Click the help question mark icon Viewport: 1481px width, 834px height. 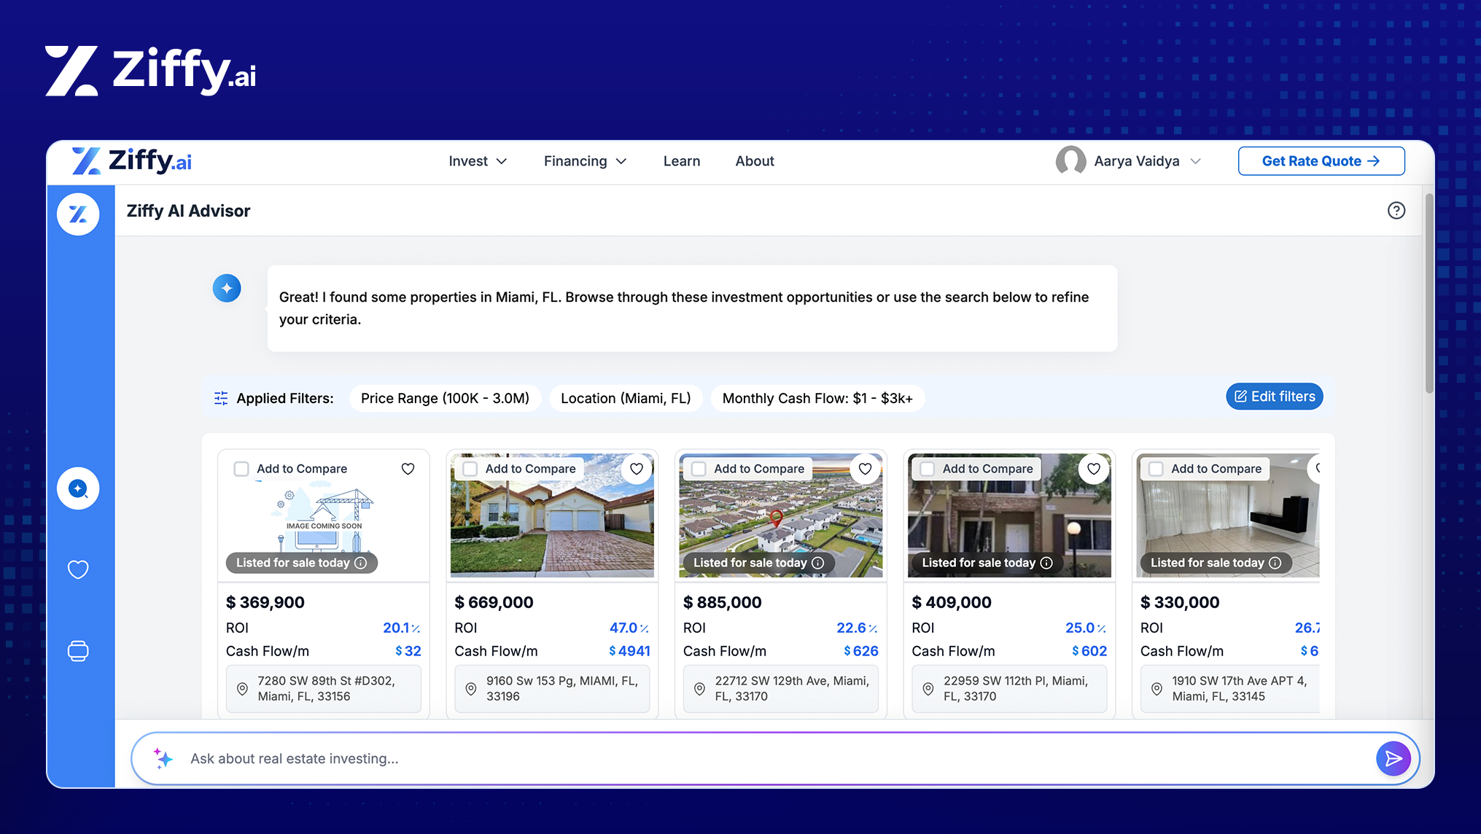click(1396, 211)
